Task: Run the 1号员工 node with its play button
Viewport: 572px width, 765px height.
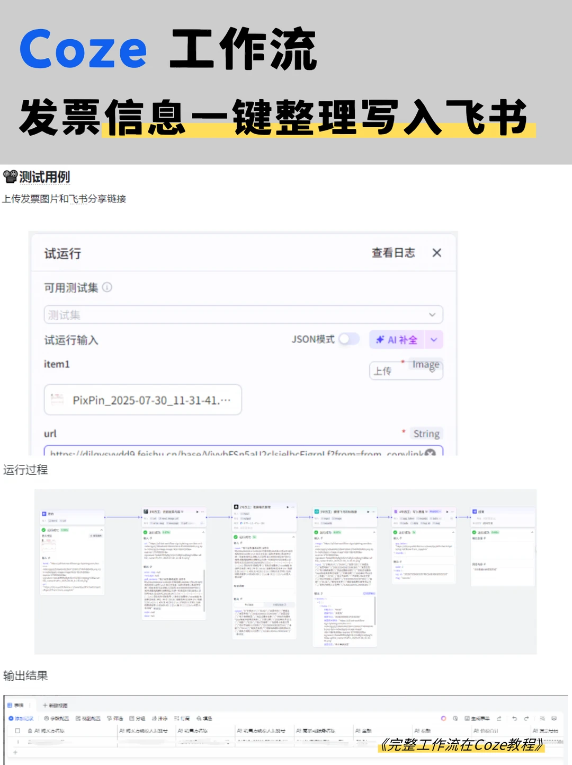Action: click(x=197, y=512)
